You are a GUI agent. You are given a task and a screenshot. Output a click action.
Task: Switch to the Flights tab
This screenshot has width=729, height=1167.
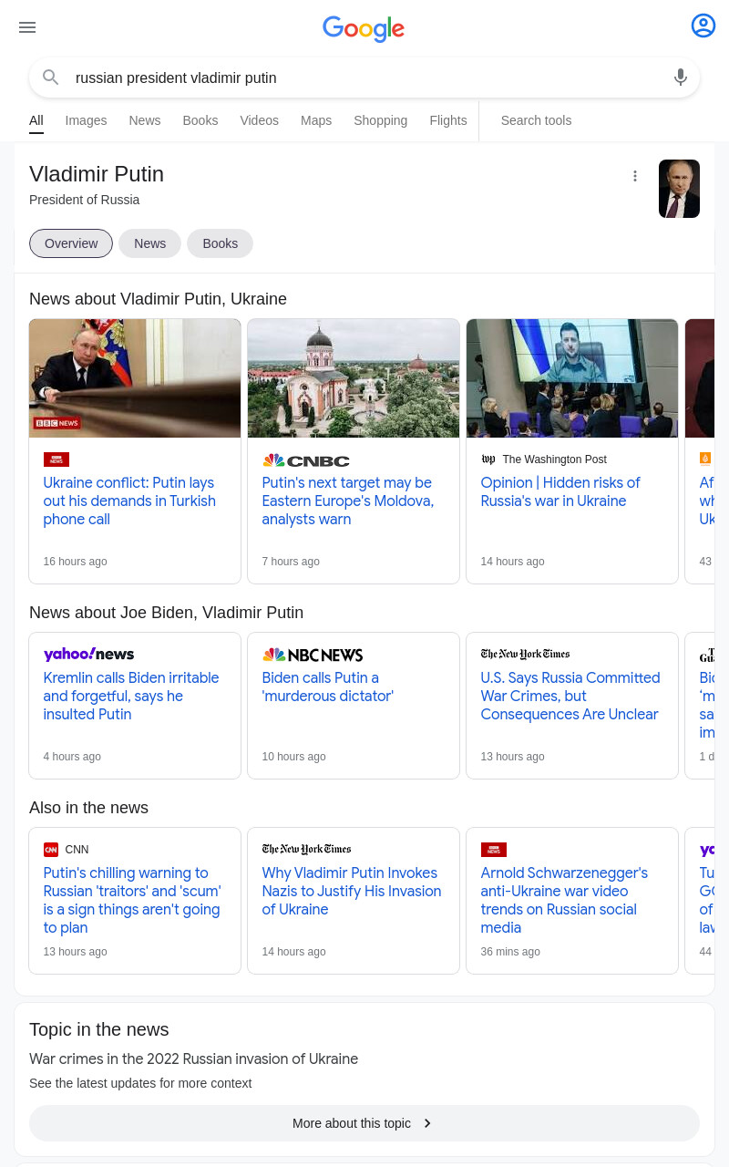pyautogui.click(x=448, y=120)
